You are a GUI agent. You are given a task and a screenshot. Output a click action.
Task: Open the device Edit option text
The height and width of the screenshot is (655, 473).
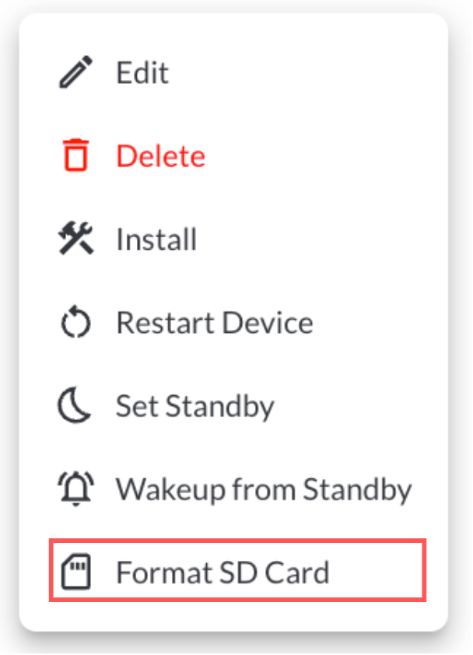click(x=142, y=73)
